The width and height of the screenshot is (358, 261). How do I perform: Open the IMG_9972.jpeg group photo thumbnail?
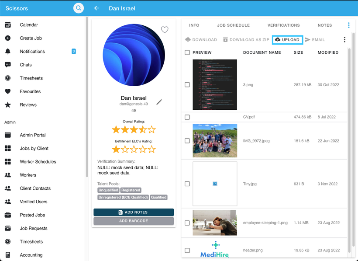coord(215,141)
